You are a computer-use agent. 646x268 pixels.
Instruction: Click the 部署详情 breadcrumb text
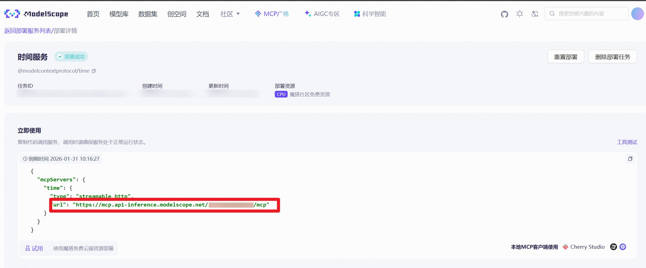65,31
